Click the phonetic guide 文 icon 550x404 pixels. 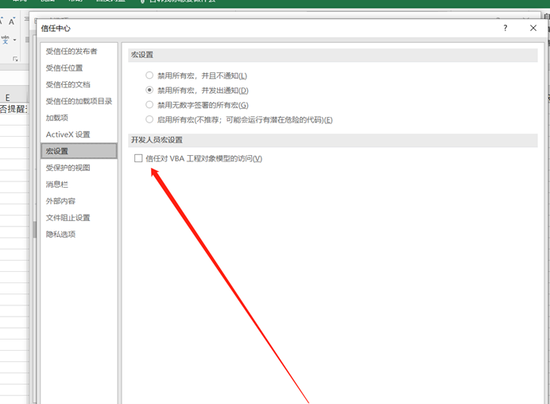6,40
